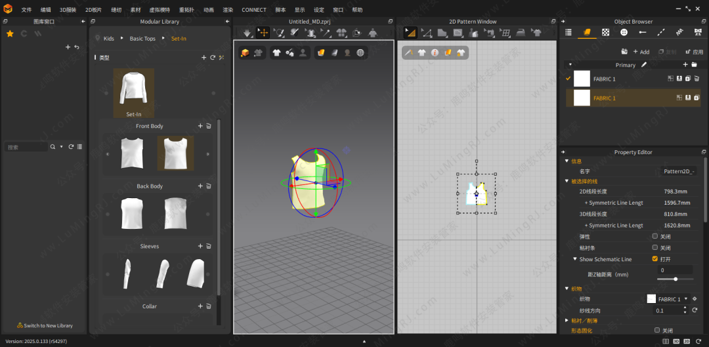This screenshot has width=709, height=347.
Task: Click the delete icon for Front Body
Action: pos(209,126)
